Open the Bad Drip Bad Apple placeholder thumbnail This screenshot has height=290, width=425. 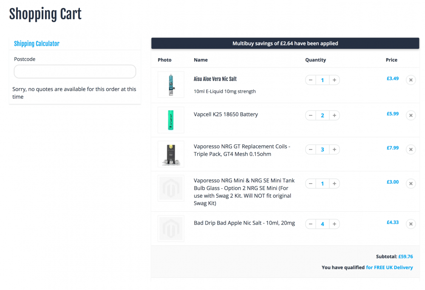pos(171,229)
